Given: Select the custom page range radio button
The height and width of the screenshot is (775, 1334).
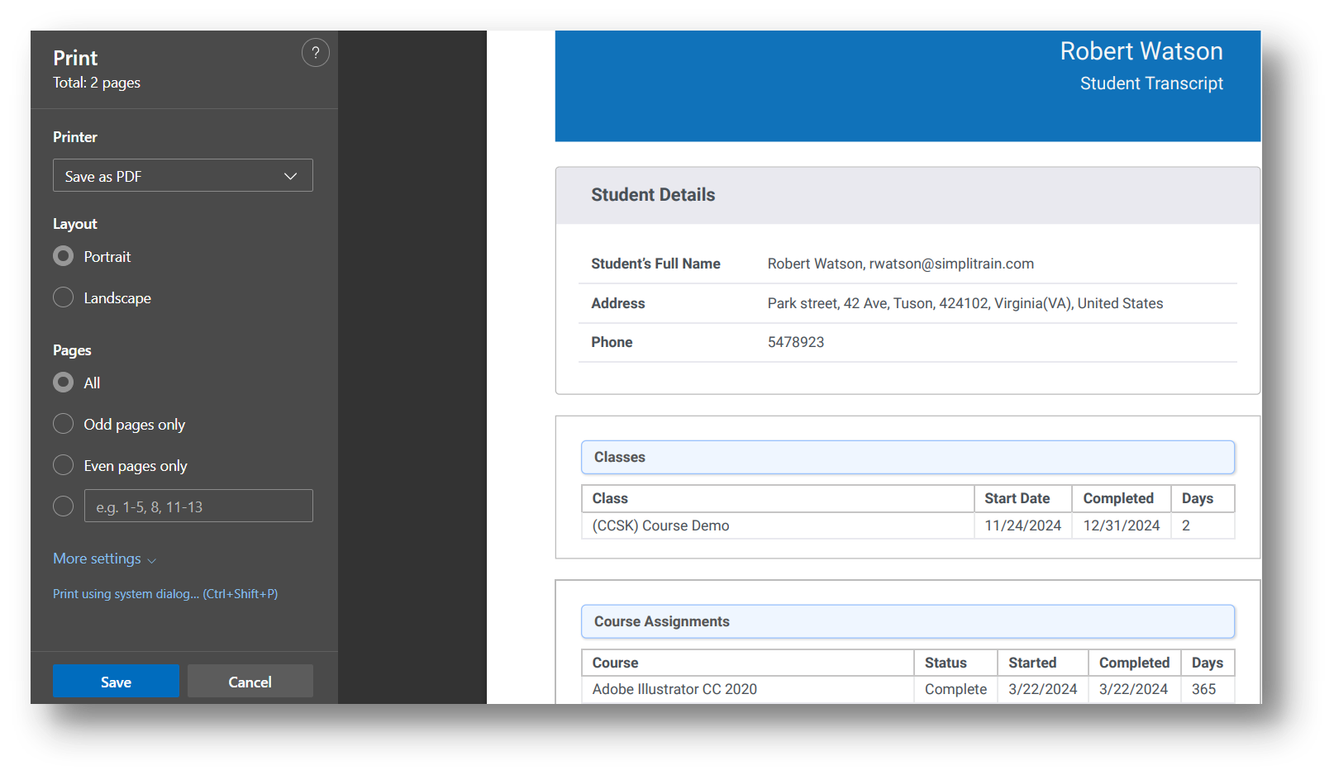Looking at the screenshot, I should coord(64,506).
